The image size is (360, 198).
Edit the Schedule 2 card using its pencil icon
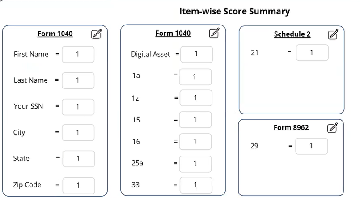[333, 34]
